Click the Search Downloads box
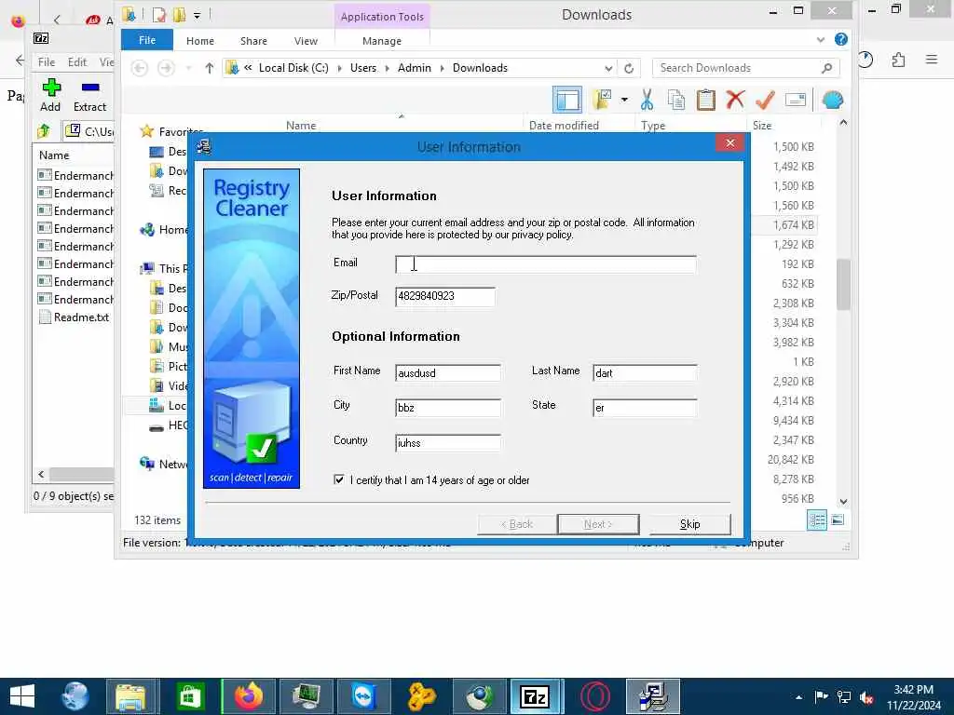The height and width of the screenshot is (715, 954). coord(746,68)
